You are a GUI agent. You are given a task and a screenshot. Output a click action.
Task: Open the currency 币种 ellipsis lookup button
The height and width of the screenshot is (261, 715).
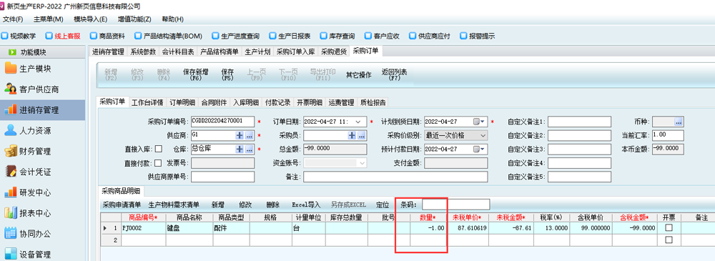[679, 122]
